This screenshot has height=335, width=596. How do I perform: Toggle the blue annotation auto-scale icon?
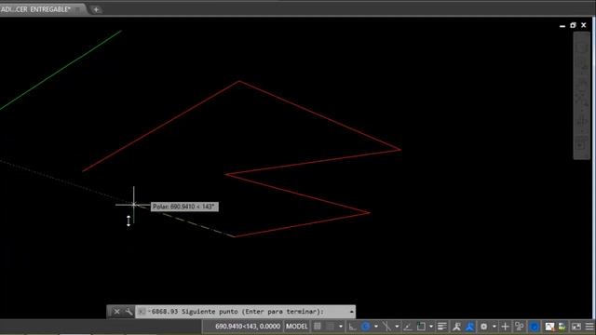click(470, 327)
